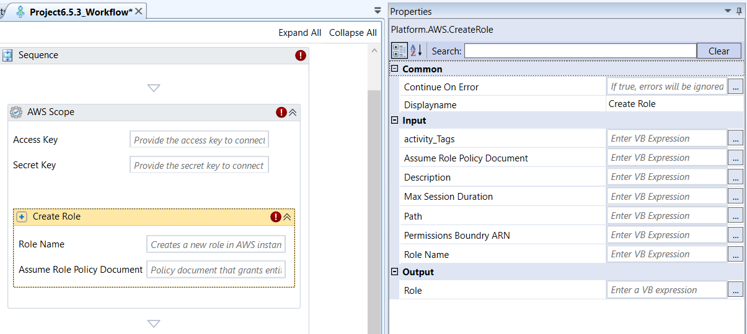Image resolution: width=747 pixels, height=334 pixels.
Task: Edit the Path expression field
Action: tap(666, 216)
